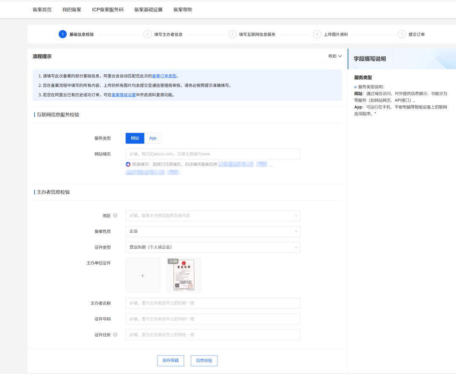Click step 5 circle 提交订单

click(x=402, y=35)
